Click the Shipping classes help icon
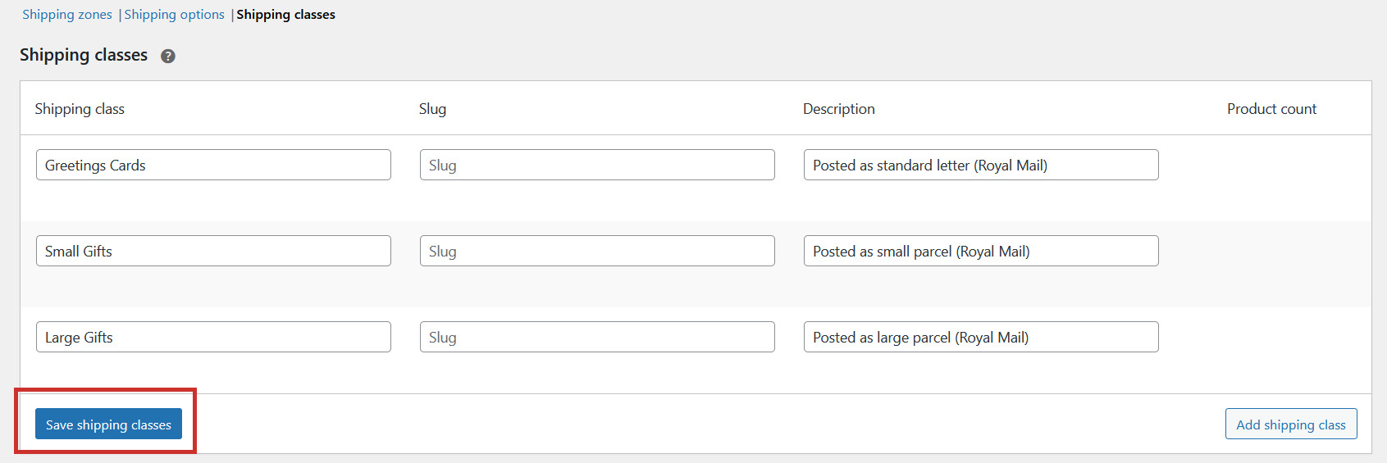The height and width of the screenshot is (463, 1387). click(168, 56)
